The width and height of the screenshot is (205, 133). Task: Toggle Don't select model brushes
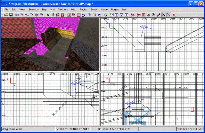[133, 15]
